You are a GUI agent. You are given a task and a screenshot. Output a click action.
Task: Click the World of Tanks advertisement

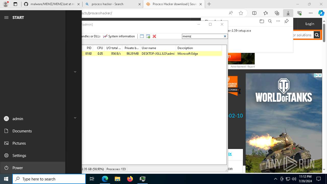(284, 123)
